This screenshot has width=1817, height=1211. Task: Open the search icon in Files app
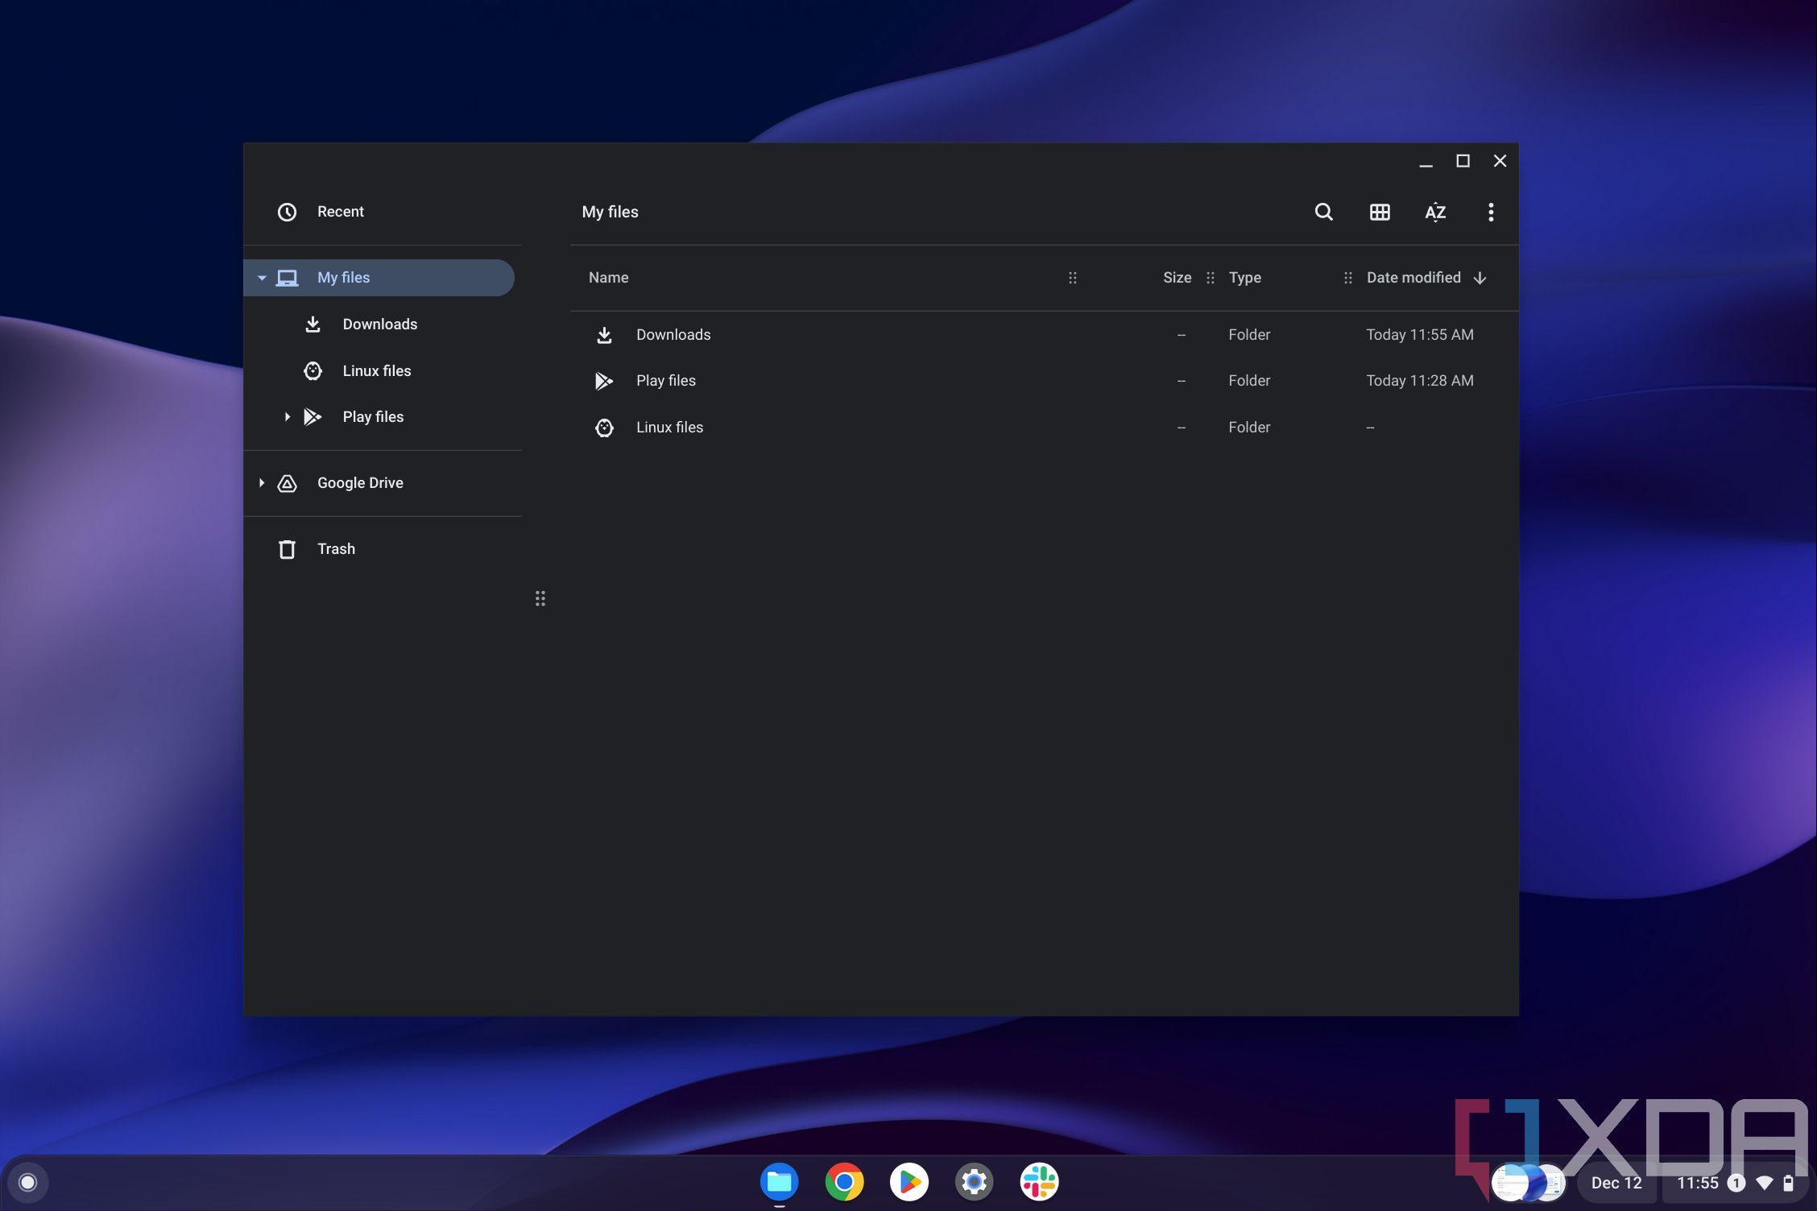(1323, 212)
